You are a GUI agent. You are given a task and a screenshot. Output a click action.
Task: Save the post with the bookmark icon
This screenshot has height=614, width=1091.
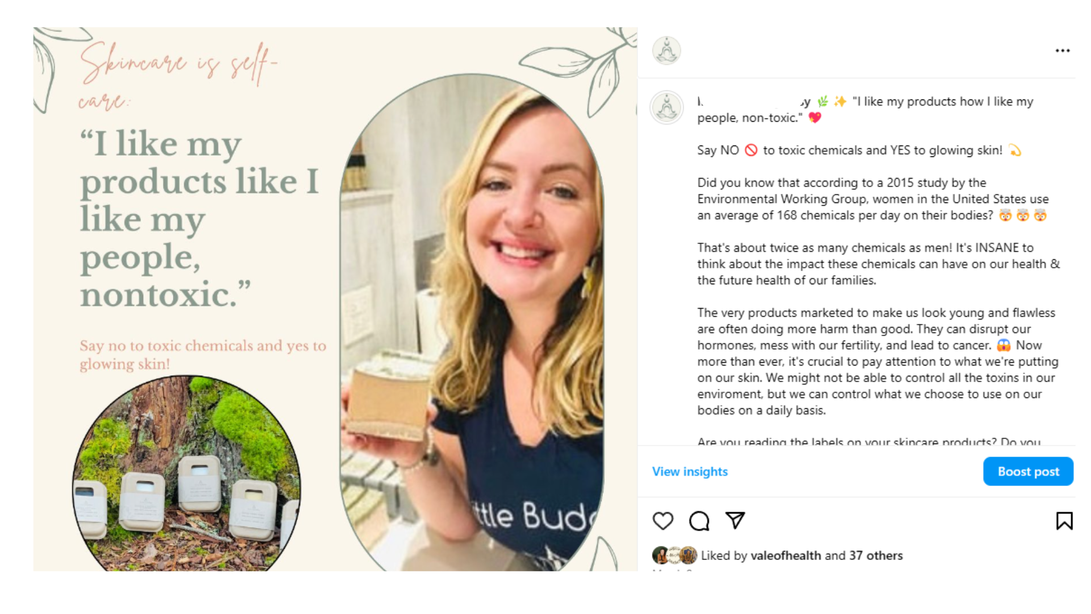(1064, 521)
